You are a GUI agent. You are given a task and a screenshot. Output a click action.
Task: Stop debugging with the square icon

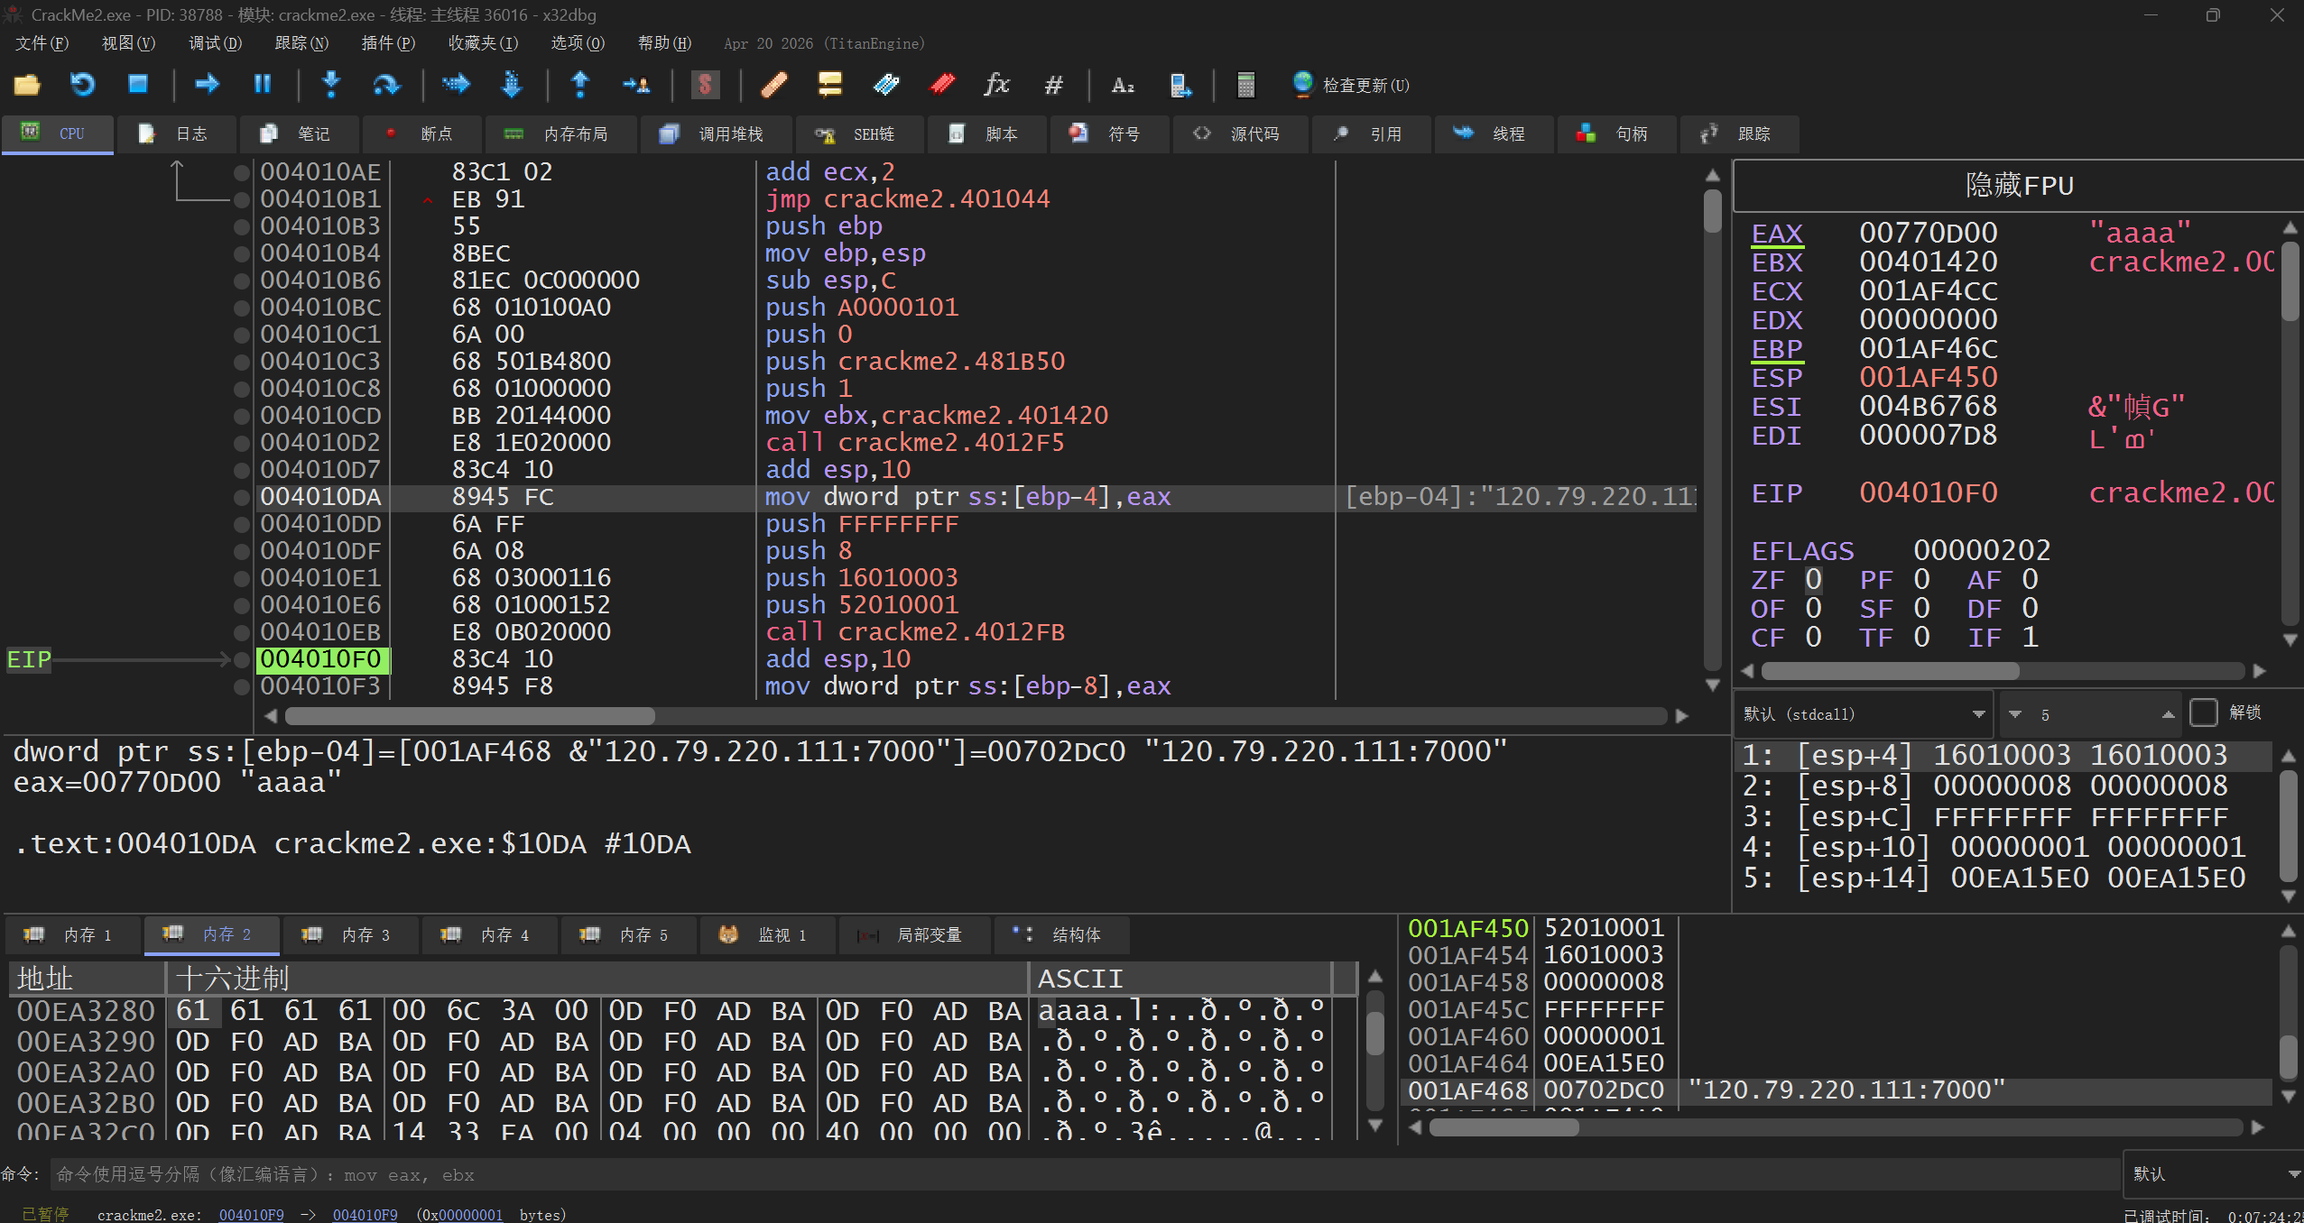click(137, 85)
